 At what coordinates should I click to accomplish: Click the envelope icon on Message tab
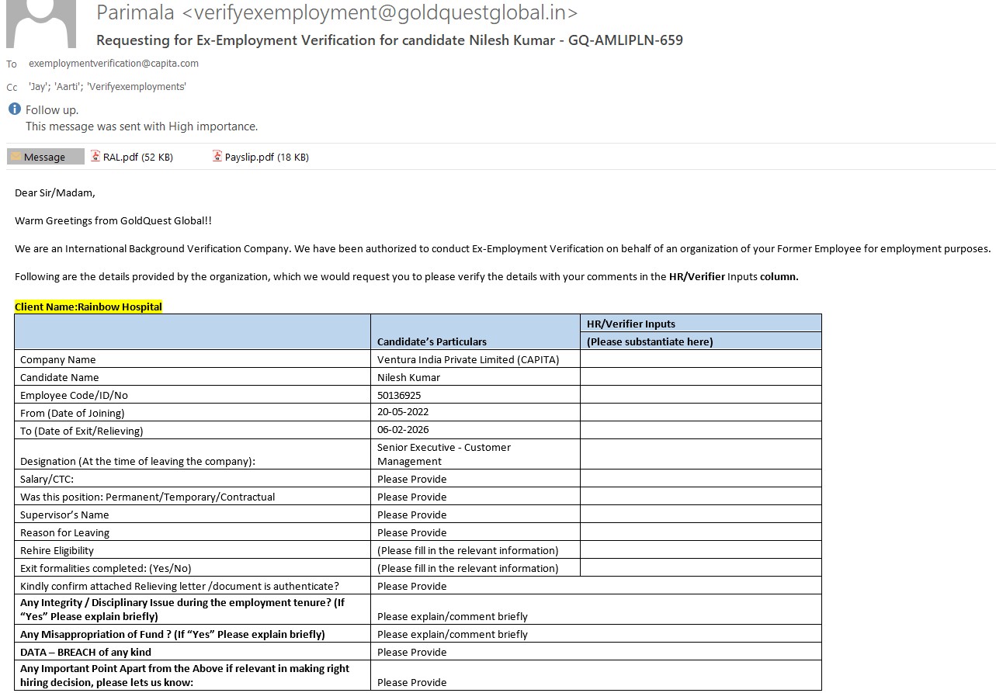coord(16,157)
